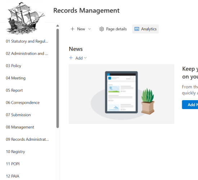The image size is (198, 180).
Task: Click the Add label under News
Action: (79, 58)
